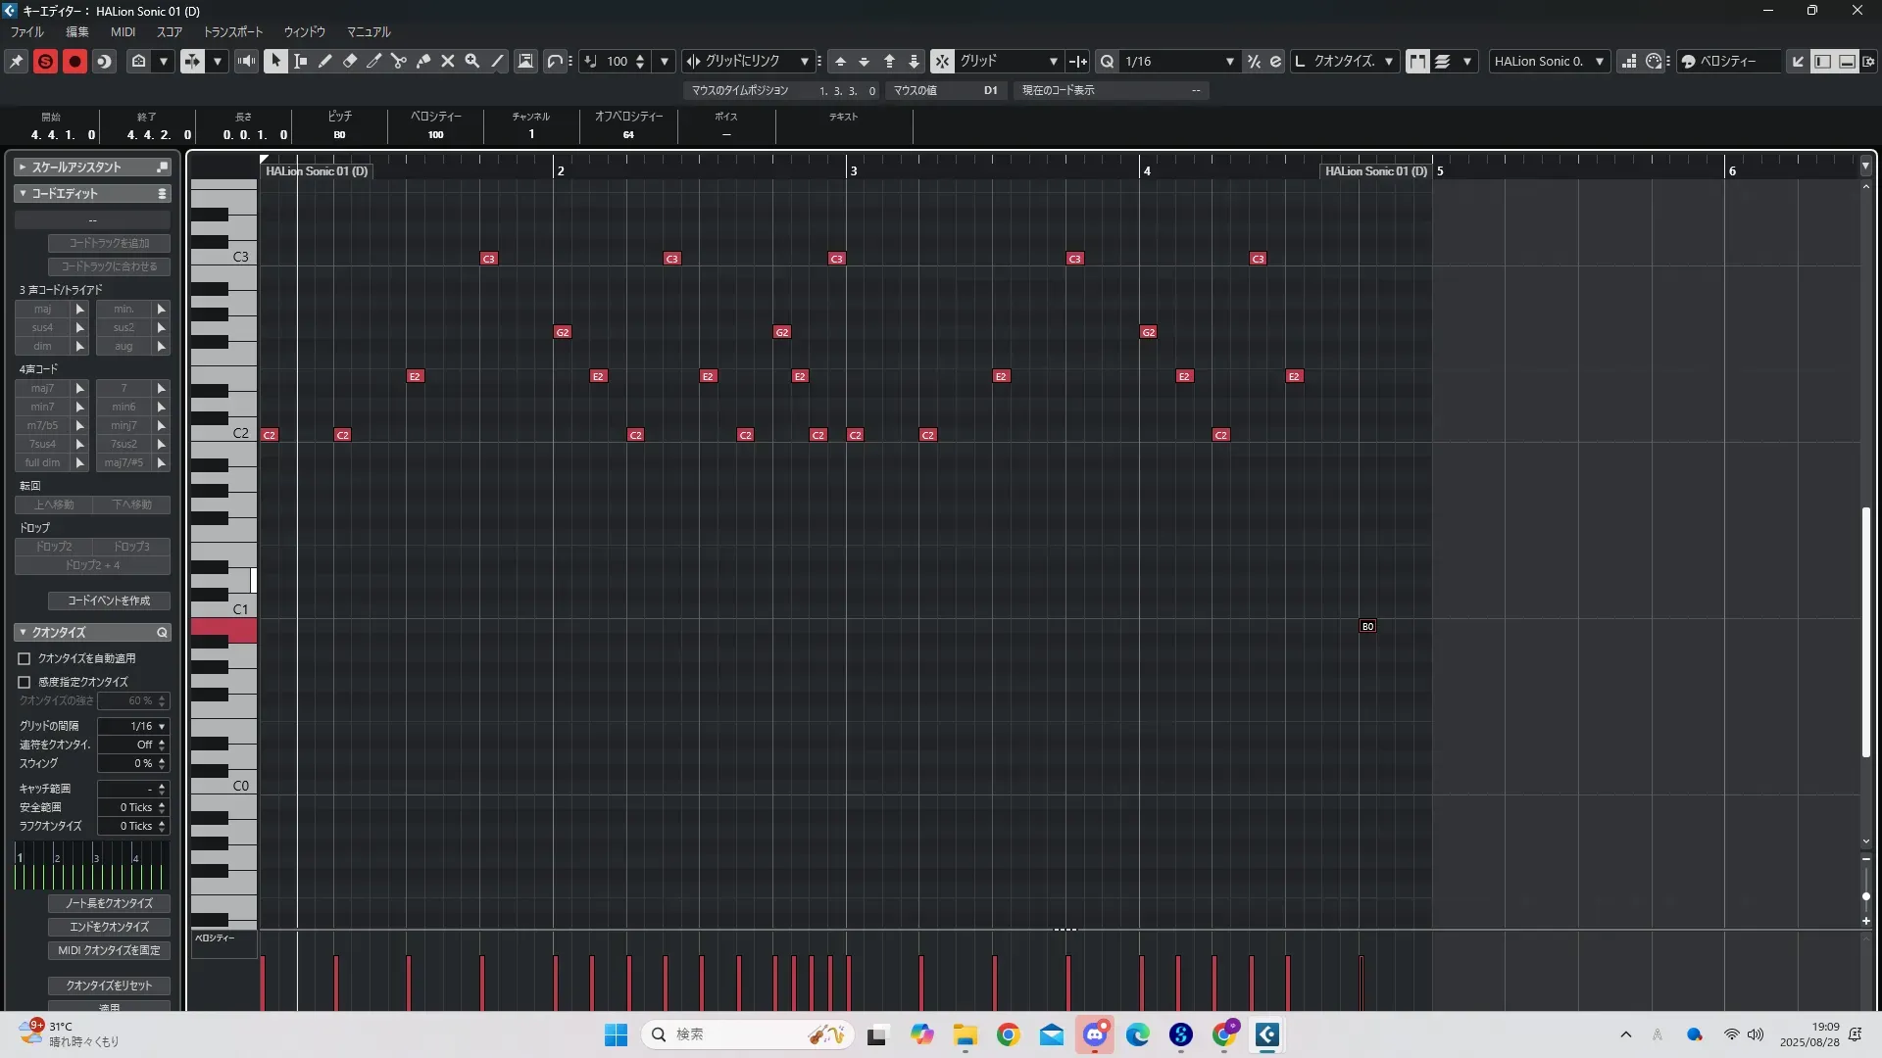Open the 1/16 quantize preset dropdown
This screenshot has width=1882, height=1058.
tap(1178, 61)
